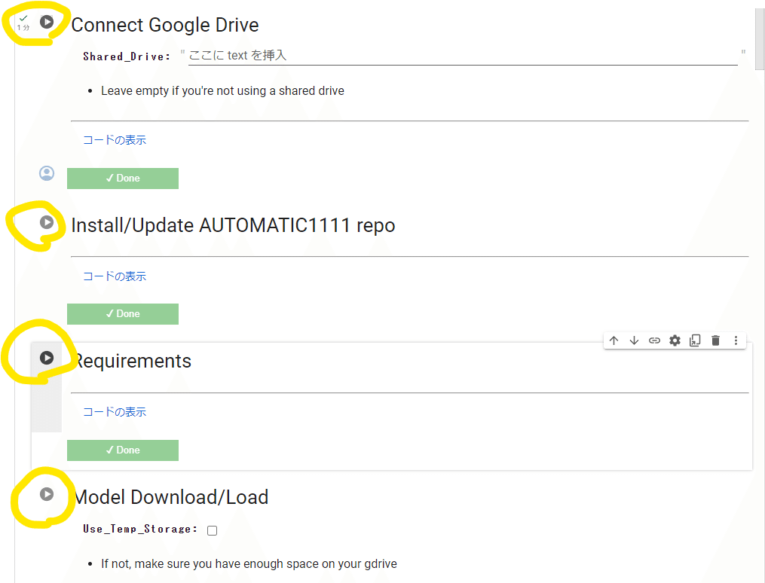The height and width of the screenshot is (583, 765).
Task: Move the Requirements cell up
Action: point(614,340)
